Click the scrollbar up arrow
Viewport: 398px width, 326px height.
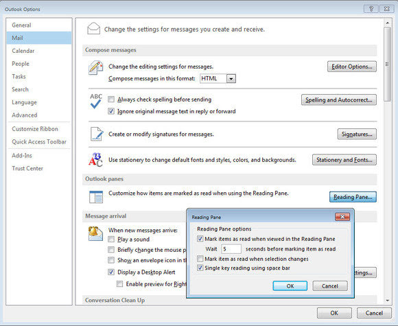[387, 23]
